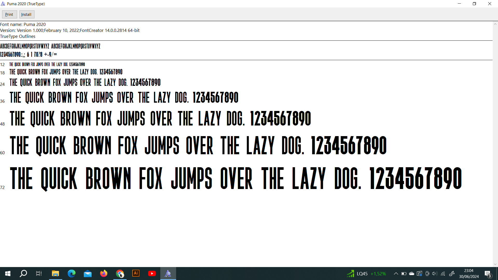Click the font viewer taskbar icon
This screenshot has height=280, width=498.
[x=168, y=274]
